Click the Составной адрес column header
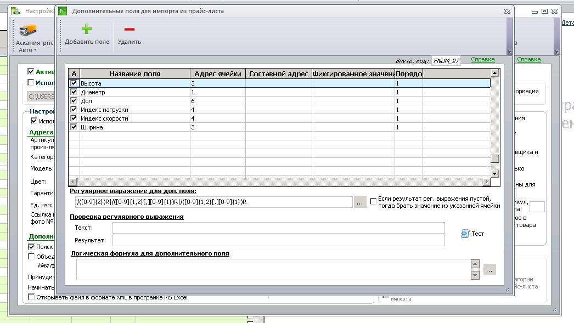 [x=279, y=73]
